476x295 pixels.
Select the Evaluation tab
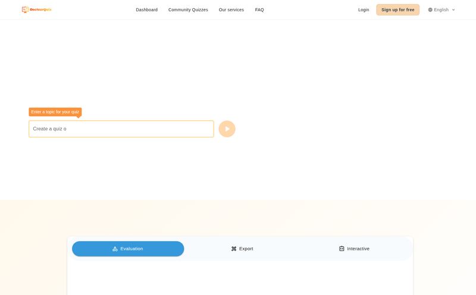coord(128,249)
